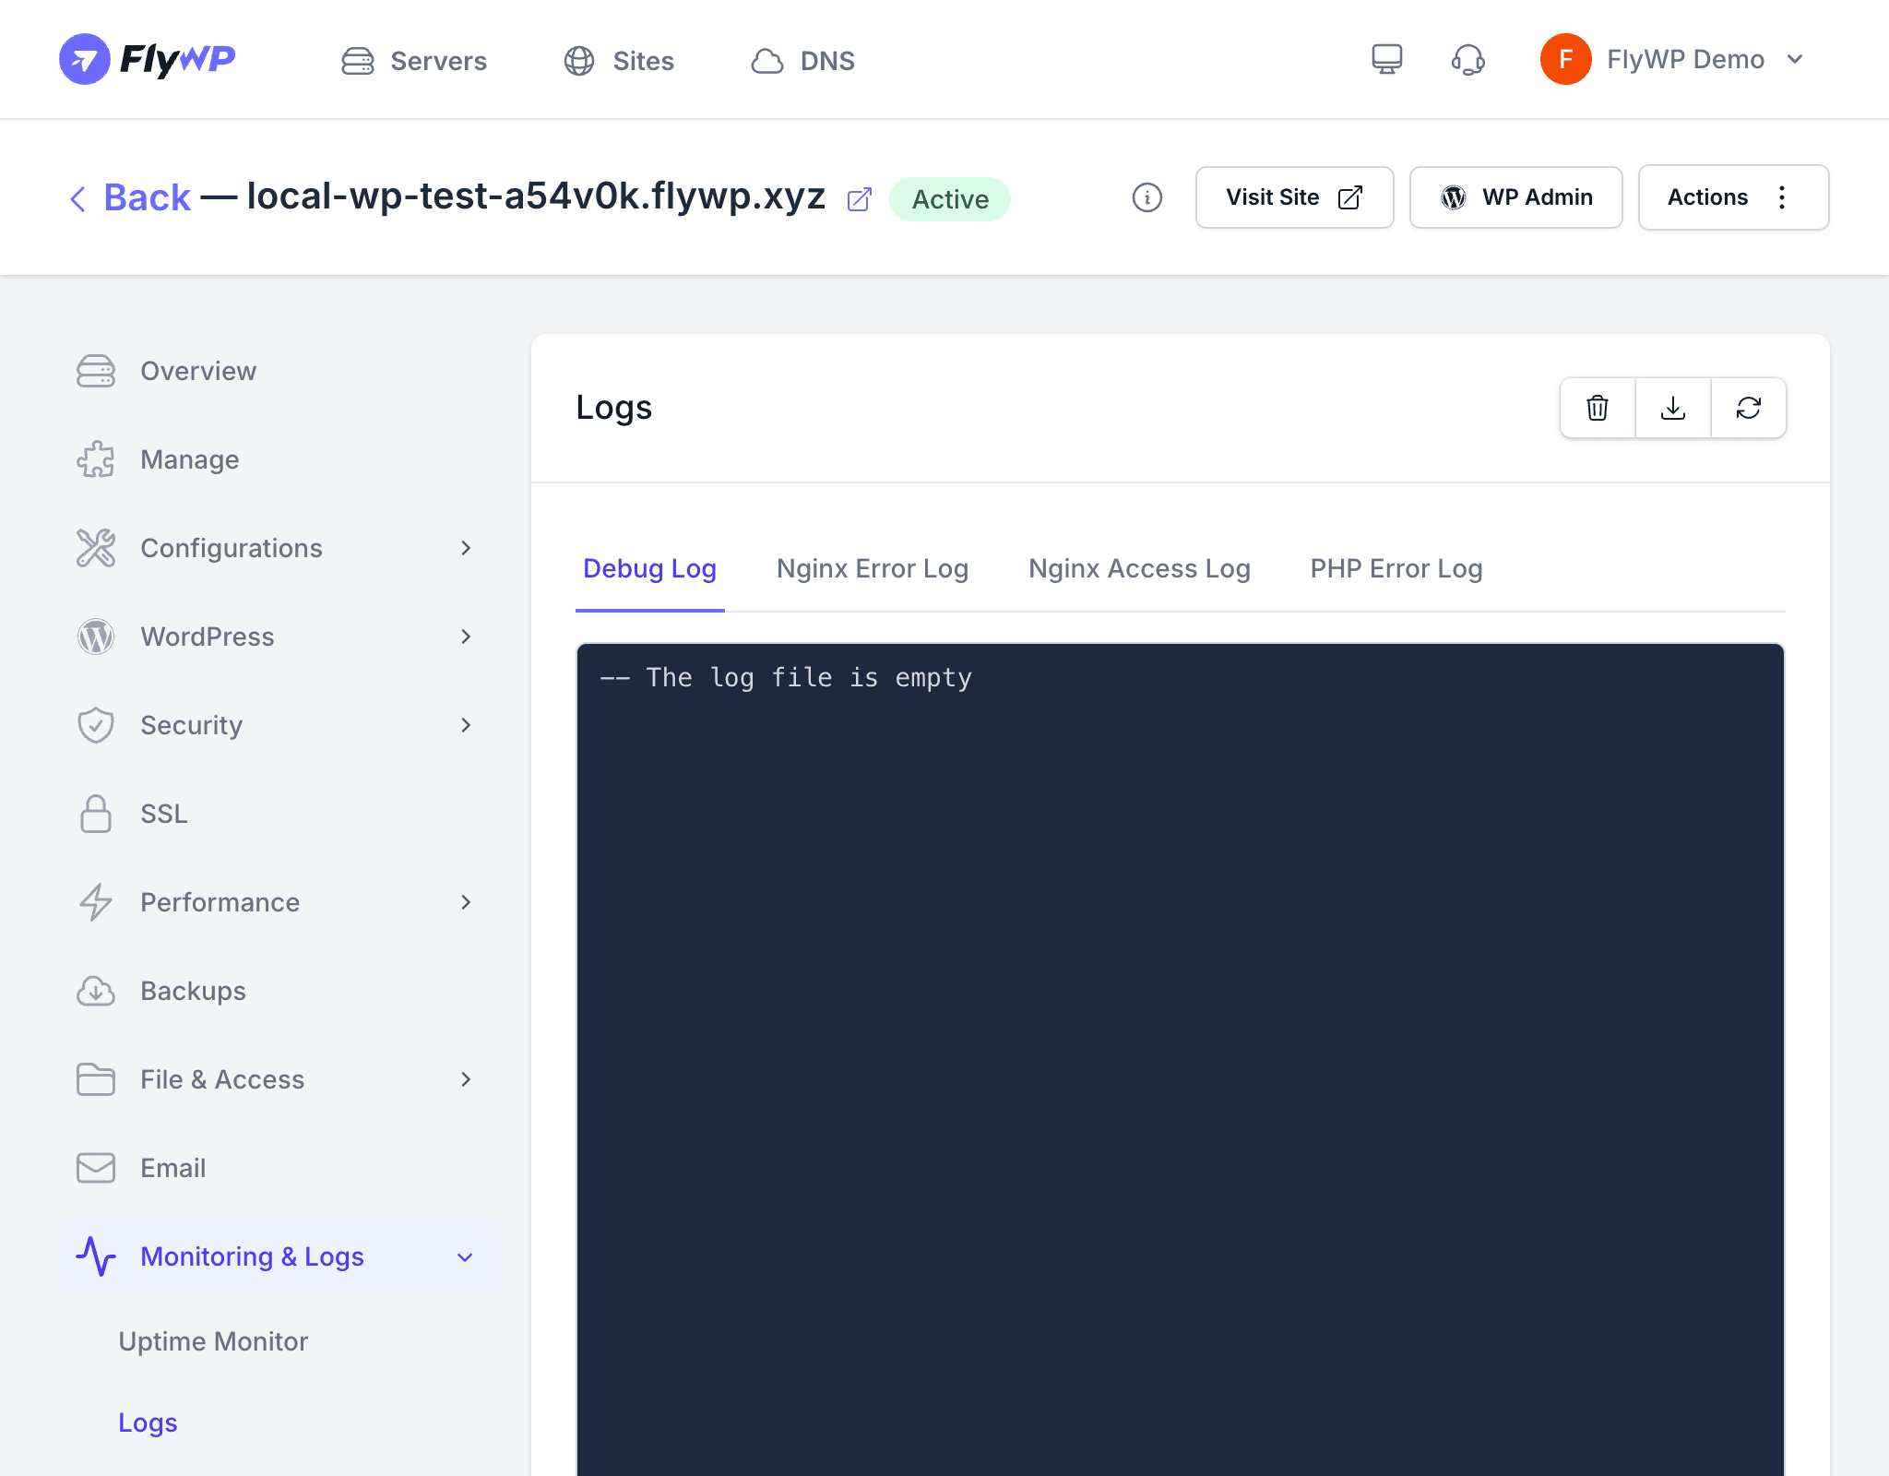
Task: Select the Monitoring & Logs section
Action: click(x=280, y=1256)
